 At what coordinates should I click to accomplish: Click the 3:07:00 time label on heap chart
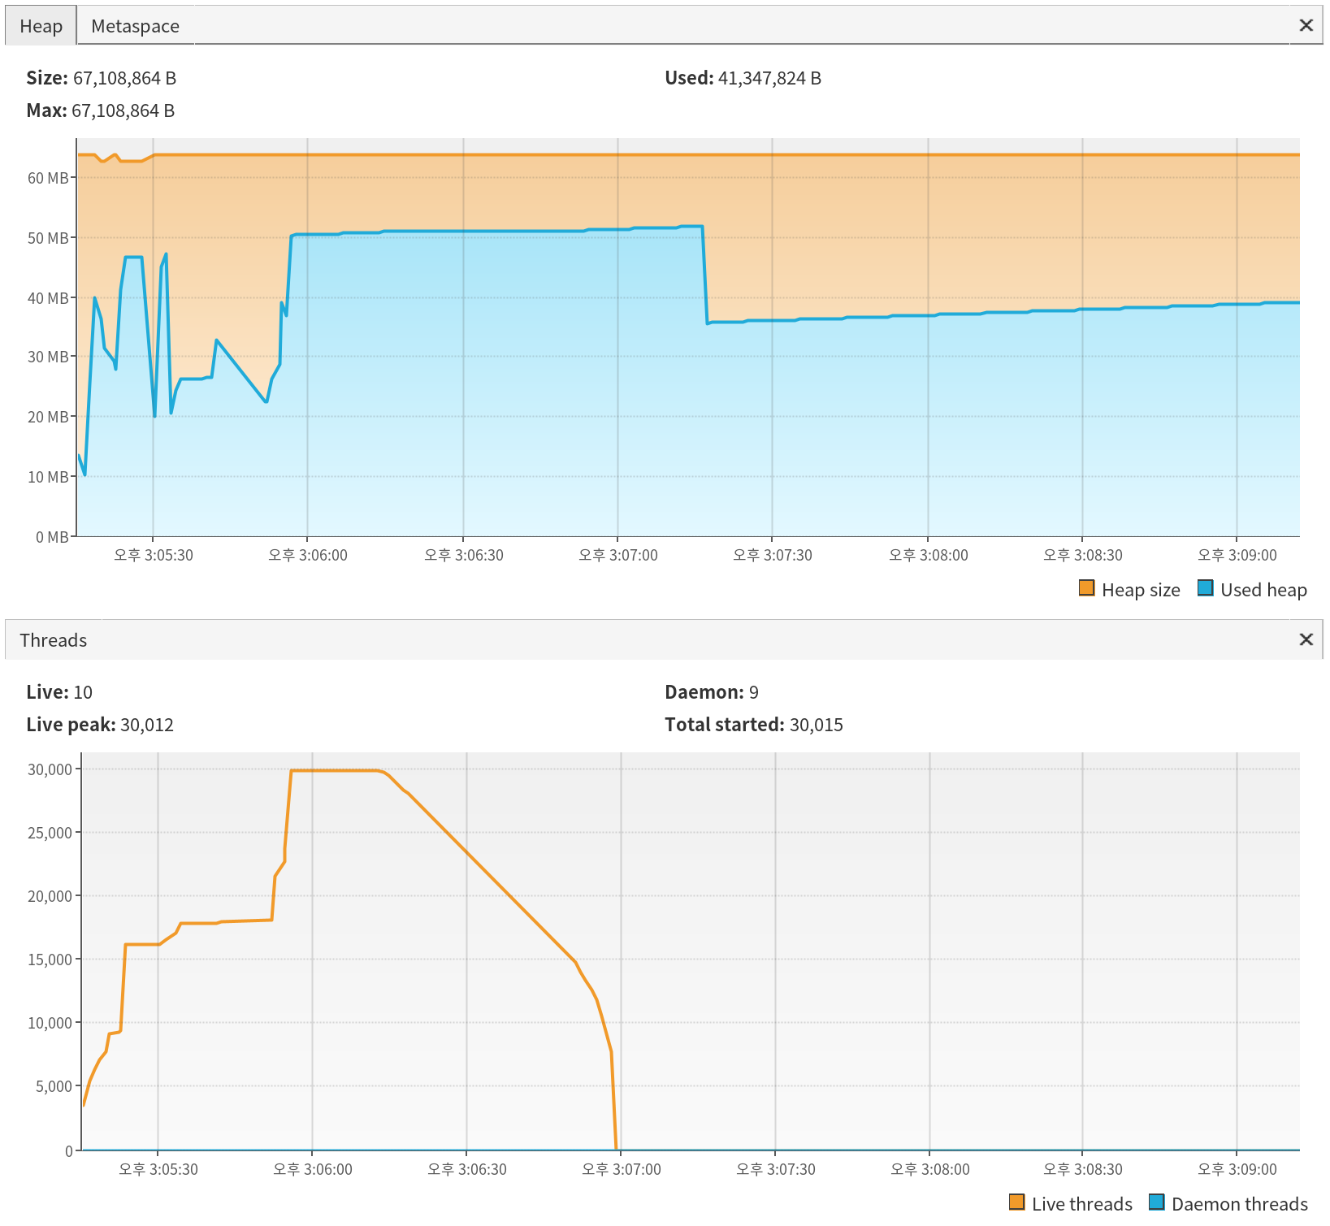pos(618,555)
